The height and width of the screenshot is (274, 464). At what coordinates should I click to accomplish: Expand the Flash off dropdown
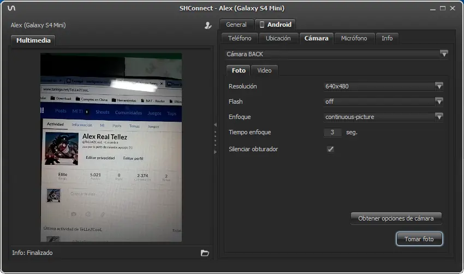click(x=384, y=102)
